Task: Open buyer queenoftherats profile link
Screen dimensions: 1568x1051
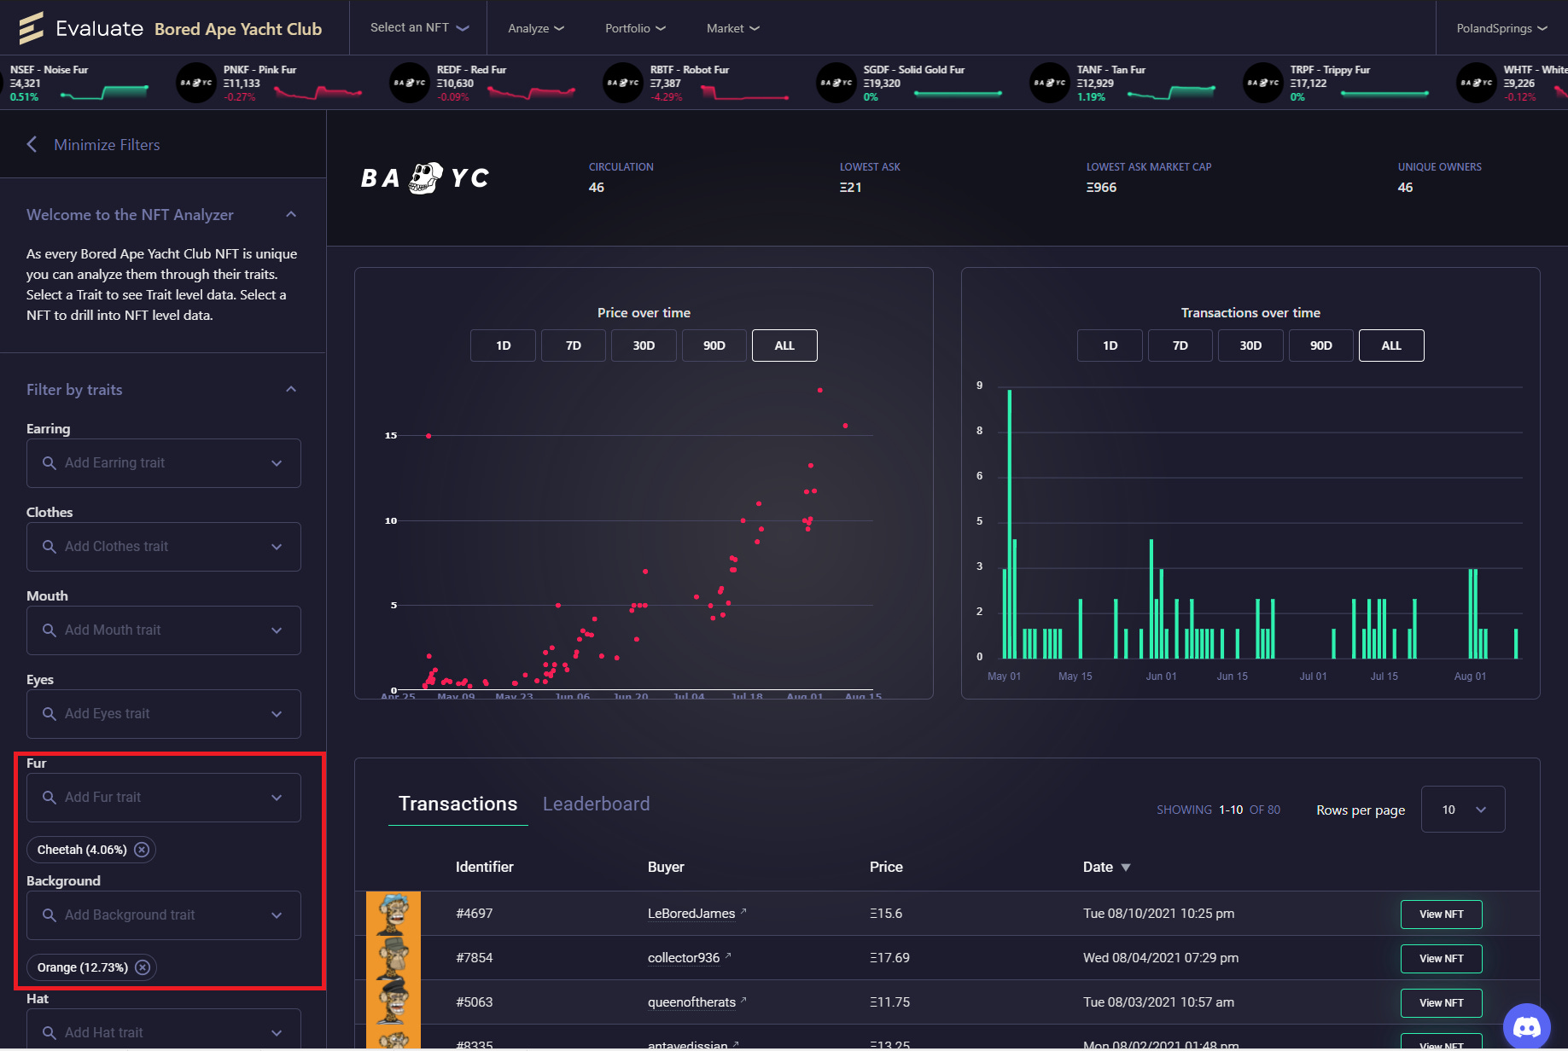Action: (x=691, y=1002)
